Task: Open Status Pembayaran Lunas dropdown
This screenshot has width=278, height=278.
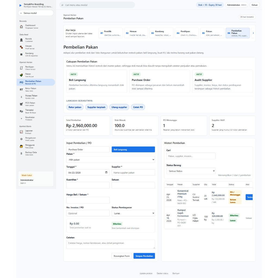Action: click(x=133, y=213)
